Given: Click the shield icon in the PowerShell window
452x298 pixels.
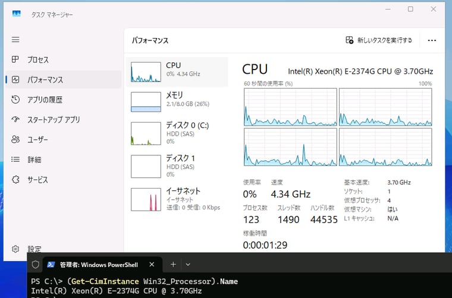Looking at the screenshot, I should (x=35, y=264).
